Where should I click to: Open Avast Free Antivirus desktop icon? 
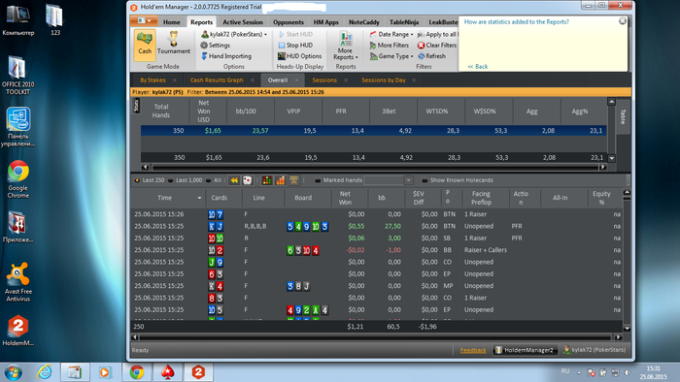click(x=17, y=281)
